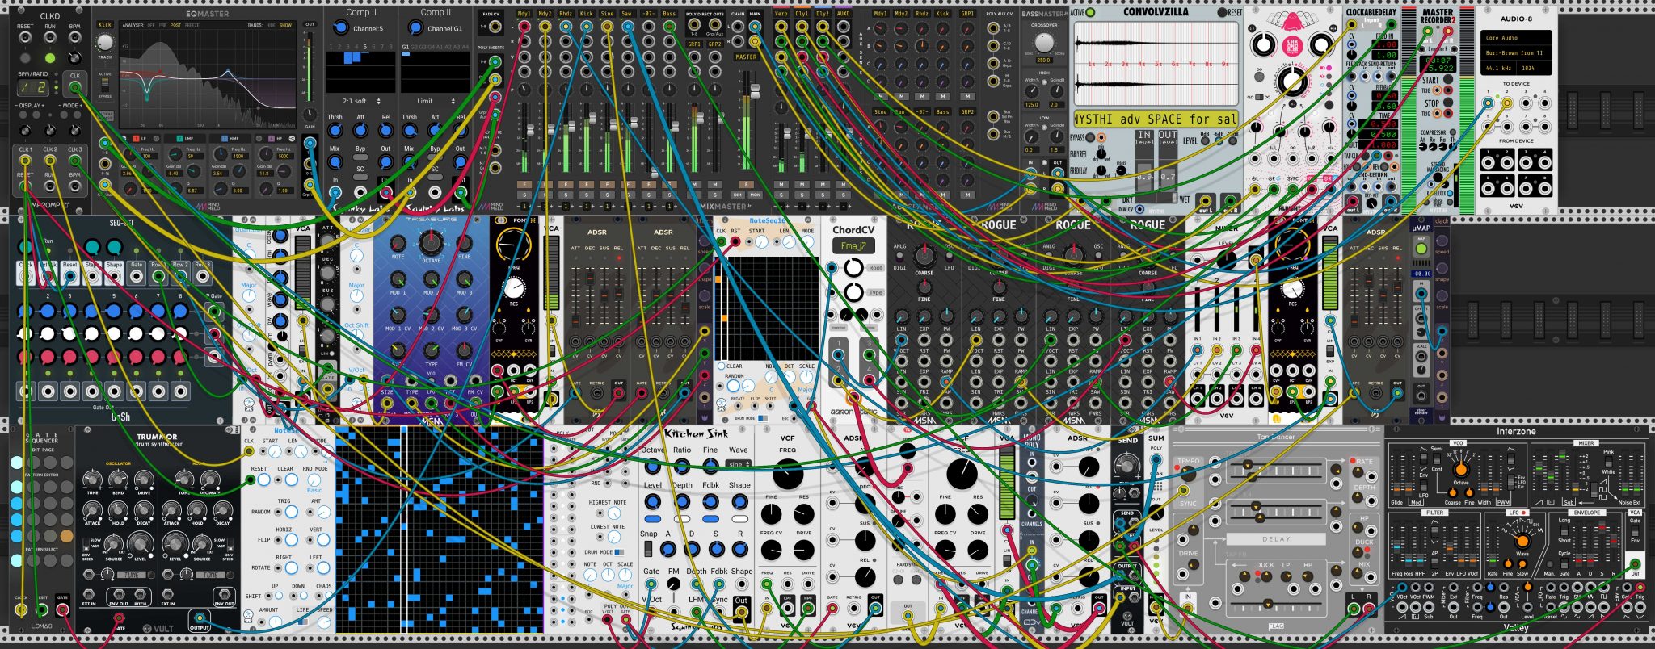Open the 'Burr-Brown from TI' device selector
The width and height of the screenshot is (1655, 649).
[1515, 53]
